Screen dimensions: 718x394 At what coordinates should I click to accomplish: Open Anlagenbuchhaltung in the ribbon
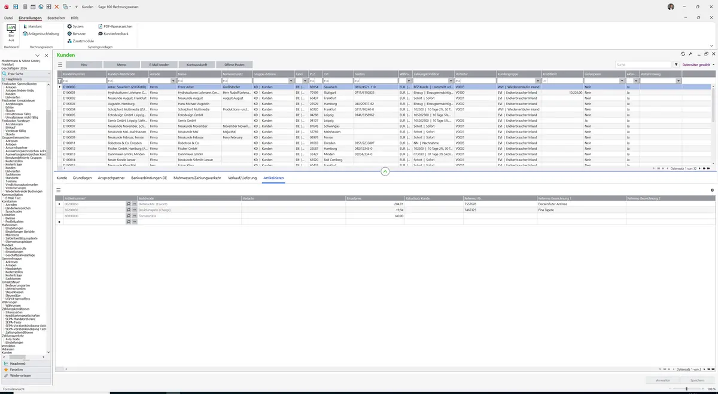coord(41,33)
